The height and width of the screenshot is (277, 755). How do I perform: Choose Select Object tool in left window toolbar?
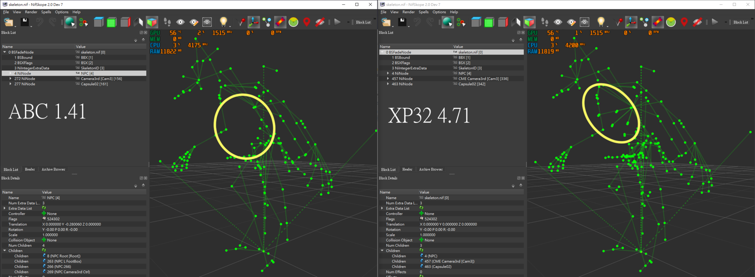70,22
